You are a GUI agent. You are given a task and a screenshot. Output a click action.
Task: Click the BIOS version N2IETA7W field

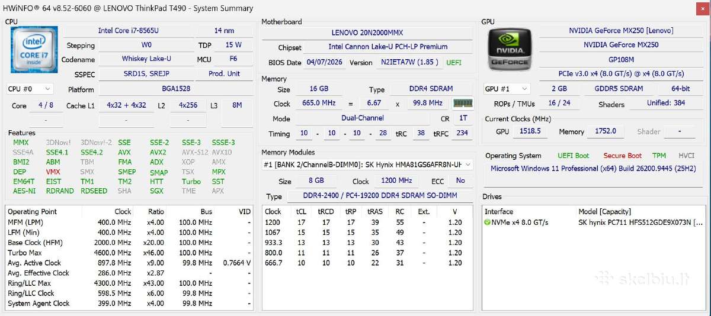[410, 62]
